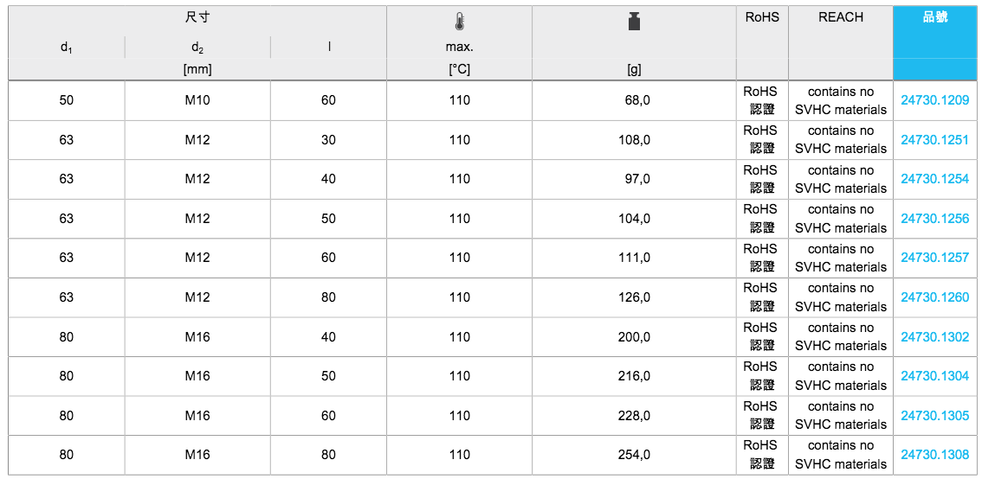This screenshot has height=479, width=982.
Task: Open part number 24730.1256 link
Action: point(934,219)
